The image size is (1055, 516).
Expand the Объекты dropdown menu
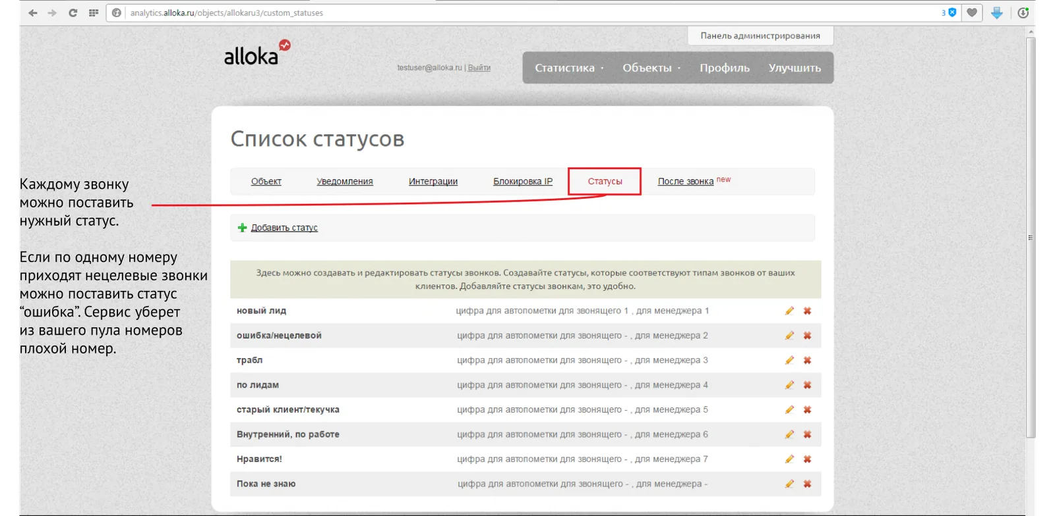[x=651, y=68]
